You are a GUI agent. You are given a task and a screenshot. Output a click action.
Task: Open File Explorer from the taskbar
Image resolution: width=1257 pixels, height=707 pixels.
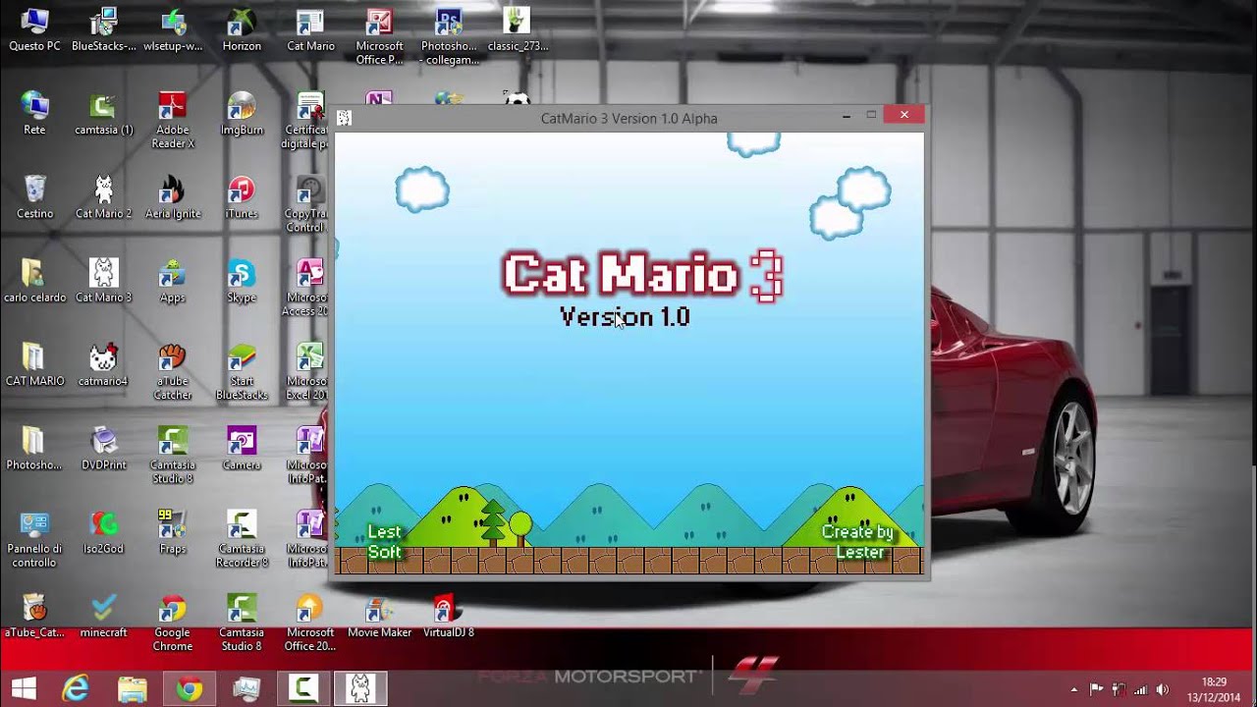[x=132, y=688]
